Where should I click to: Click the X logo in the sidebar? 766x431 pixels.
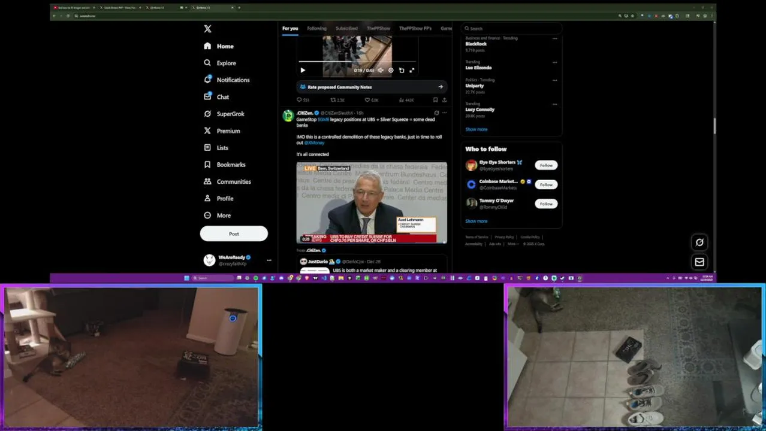(x=207, y=29)
